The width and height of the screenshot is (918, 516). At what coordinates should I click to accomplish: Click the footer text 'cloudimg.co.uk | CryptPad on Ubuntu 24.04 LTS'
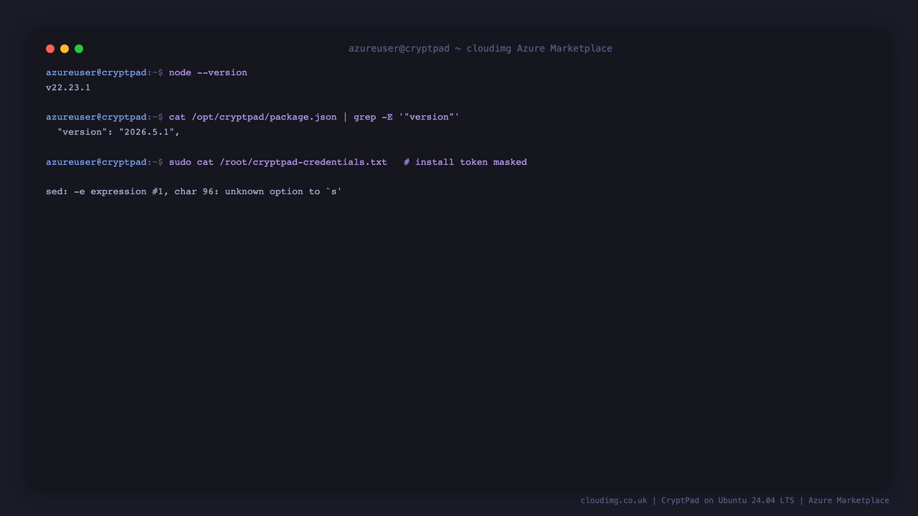(x=687, y=500)
